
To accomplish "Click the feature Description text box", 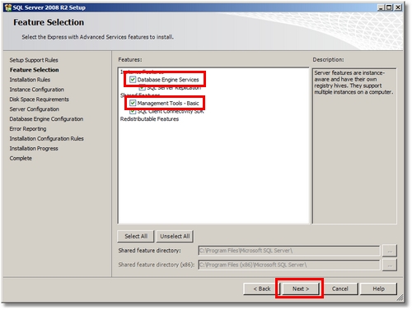I will point(354,146).
